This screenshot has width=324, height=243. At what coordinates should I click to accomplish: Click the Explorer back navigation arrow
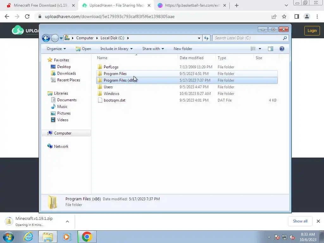[x=46, y=38]
